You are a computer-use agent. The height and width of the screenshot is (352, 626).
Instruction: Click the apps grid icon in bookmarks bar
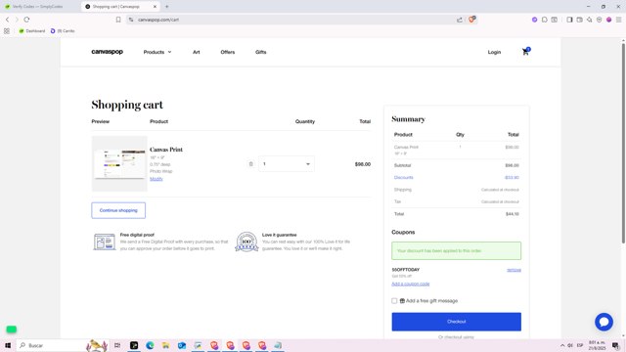pyautogui.click(x=7, y=30)
